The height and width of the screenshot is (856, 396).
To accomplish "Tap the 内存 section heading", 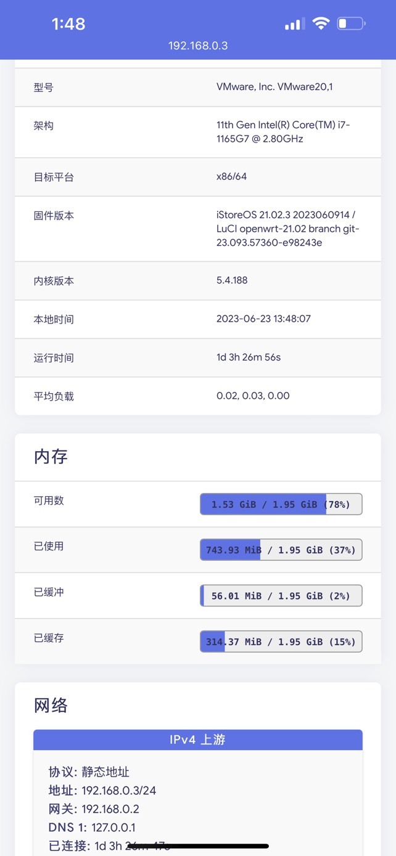I will (51, 457).
